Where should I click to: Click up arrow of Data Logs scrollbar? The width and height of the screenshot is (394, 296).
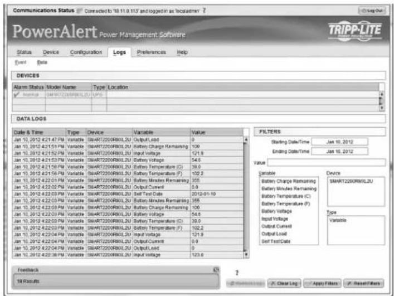tap(246, 139)
